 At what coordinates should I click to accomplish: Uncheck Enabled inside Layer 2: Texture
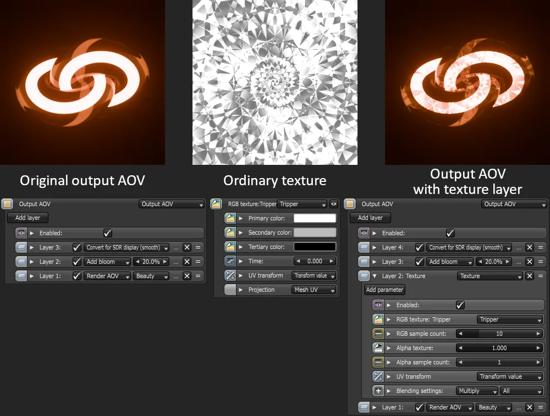[460, 305]
